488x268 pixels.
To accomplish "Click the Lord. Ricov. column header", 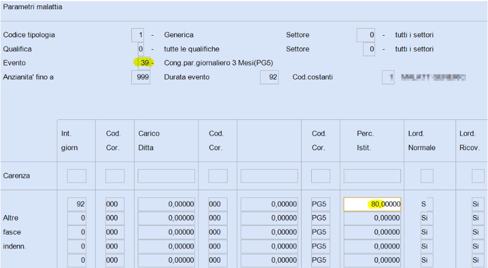I will coord(469,140).
